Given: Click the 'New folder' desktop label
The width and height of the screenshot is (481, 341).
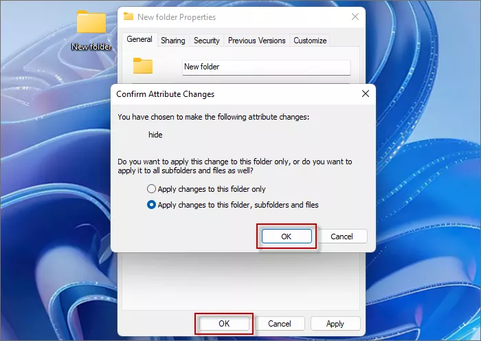Looking at the screenshot, I should click(x=91, y=47).
